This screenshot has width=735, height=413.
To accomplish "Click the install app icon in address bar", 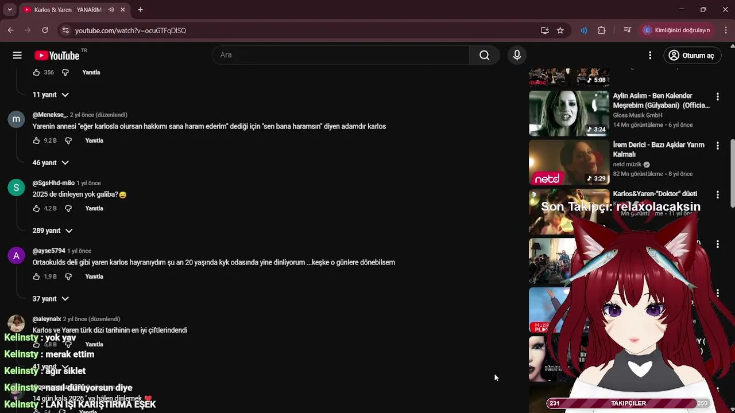I will pos(544,30).
